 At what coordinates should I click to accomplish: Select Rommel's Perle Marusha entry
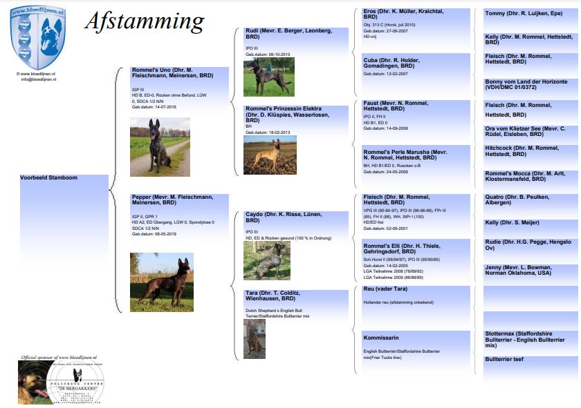pyautogui.click(x=405, y=155)
